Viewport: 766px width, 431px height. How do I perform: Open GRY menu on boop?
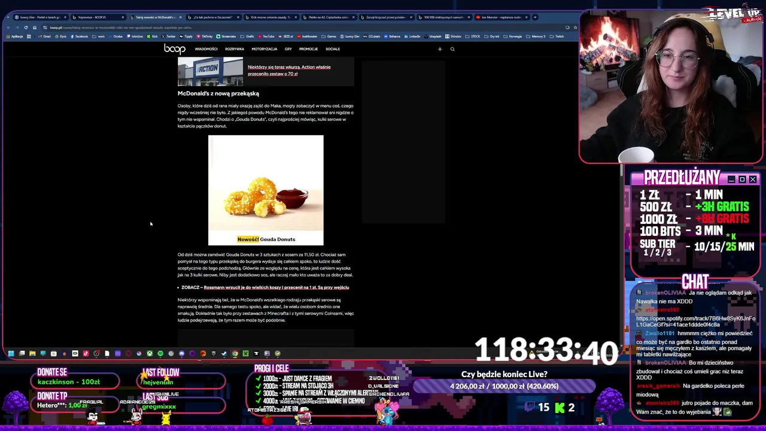(288, 49)
